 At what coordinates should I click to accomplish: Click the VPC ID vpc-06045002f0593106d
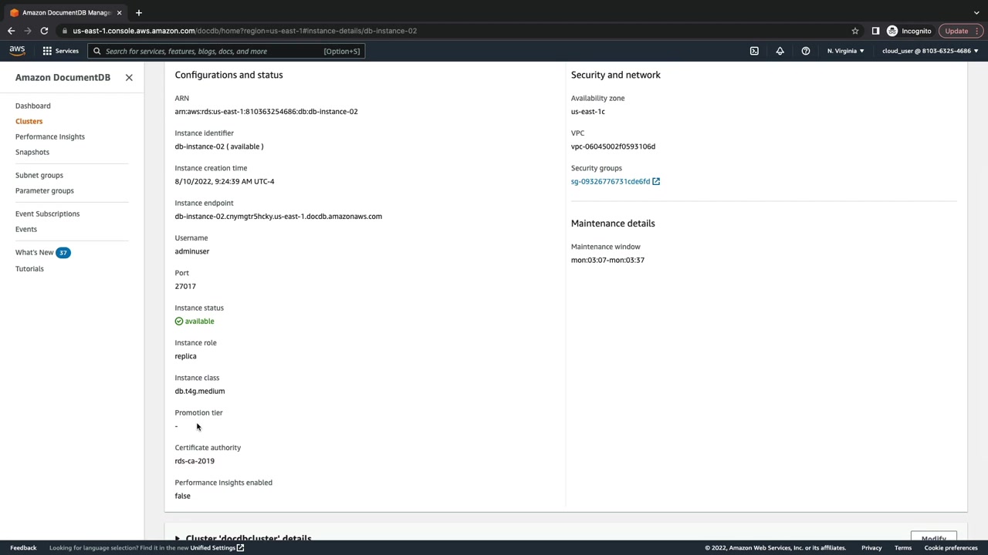pyautogui.click(x=613, y=146)
